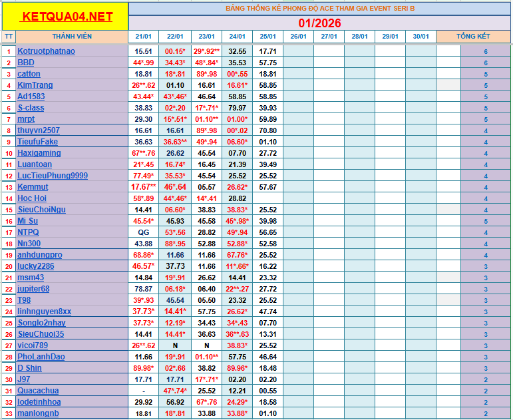
Task: Select the table title banner above 01/2026
Action: pos(319,9)
